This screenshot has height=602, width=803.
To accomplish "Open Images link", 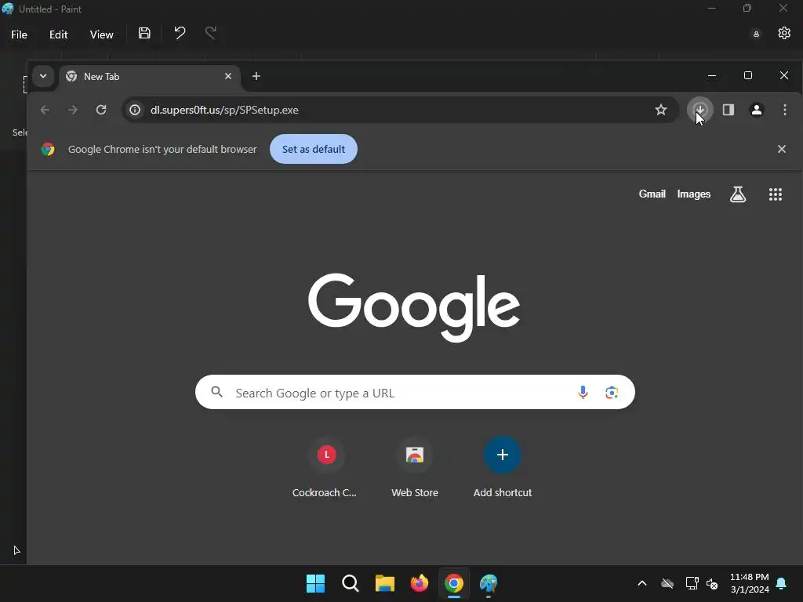I will [693, 194].
